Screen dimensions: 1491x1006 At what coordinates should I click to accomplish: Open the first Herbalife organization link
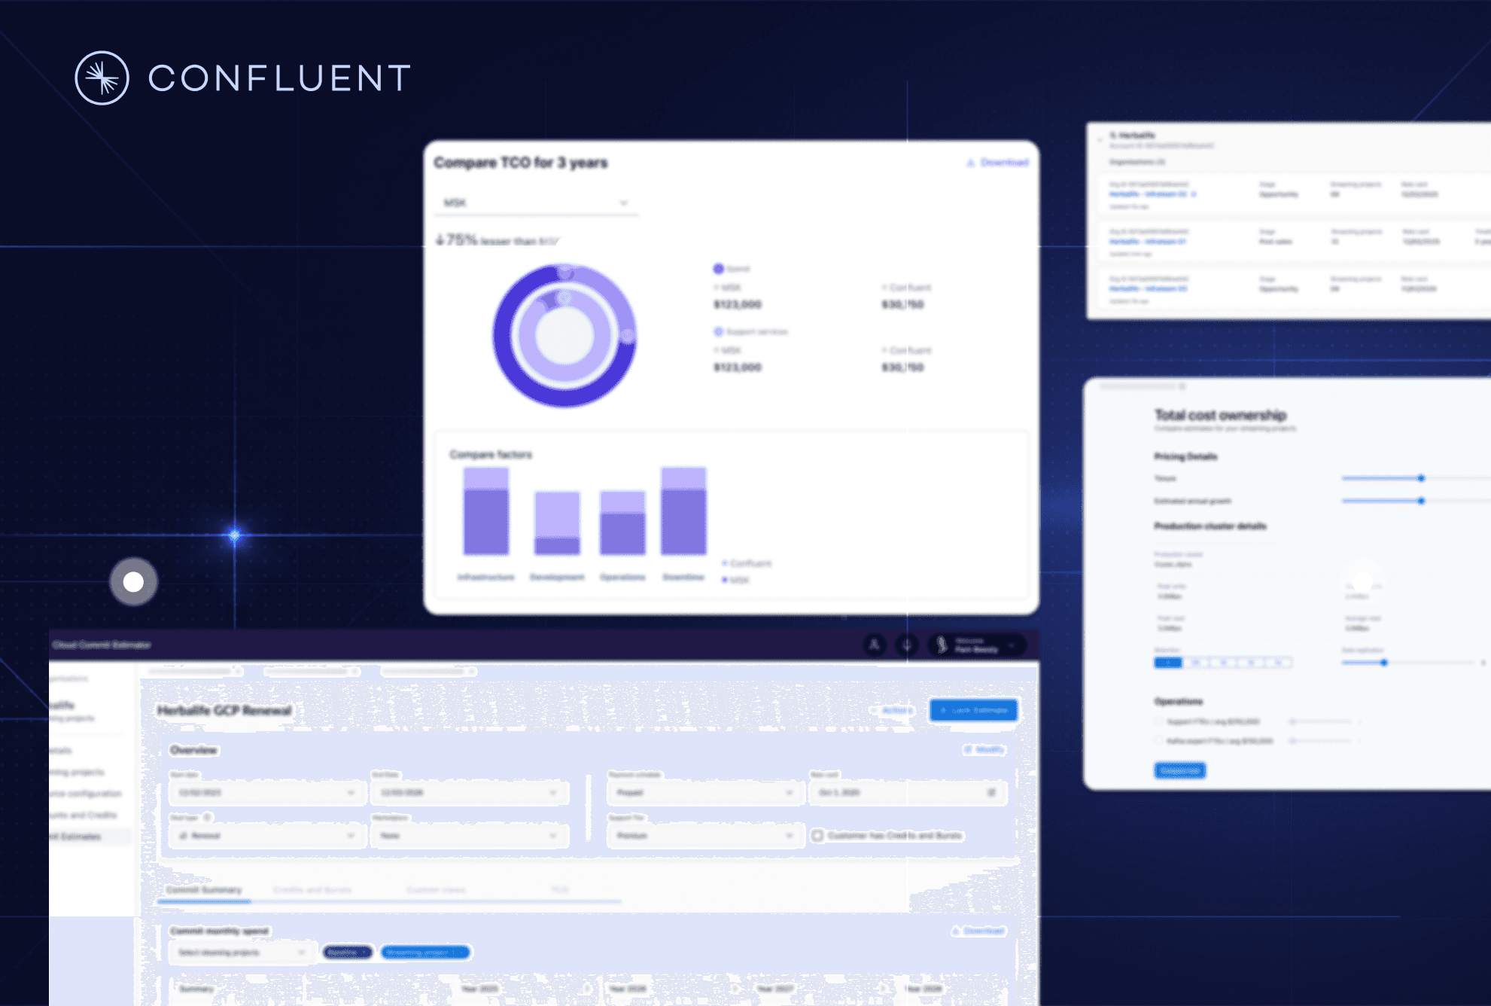pyautogui.click(x=1147, y=194)
